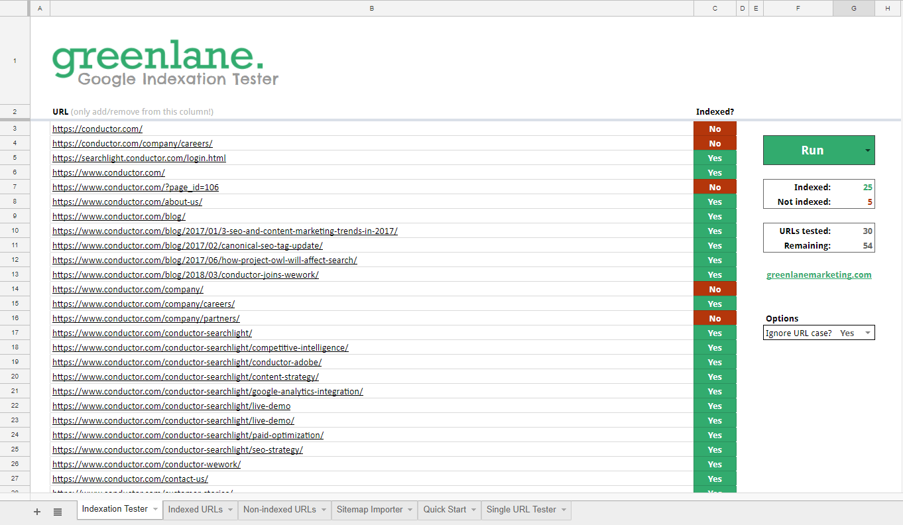
Task: Switch to the Quick Start tab
Action: pyautogui.click(x=445, y=510)
